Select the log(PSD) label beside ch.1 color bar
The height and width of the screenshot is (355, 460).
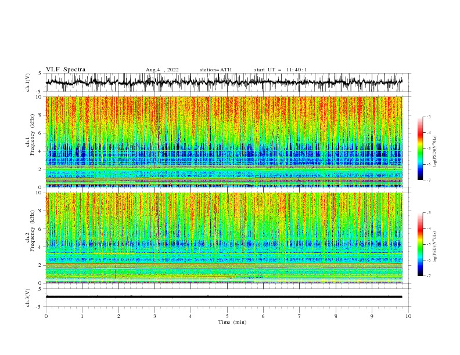click(435, 151)
